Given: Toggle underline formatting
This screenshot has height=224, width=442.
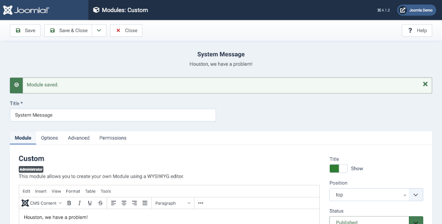Looking at the screenshot, I should (x=90, y=203).
